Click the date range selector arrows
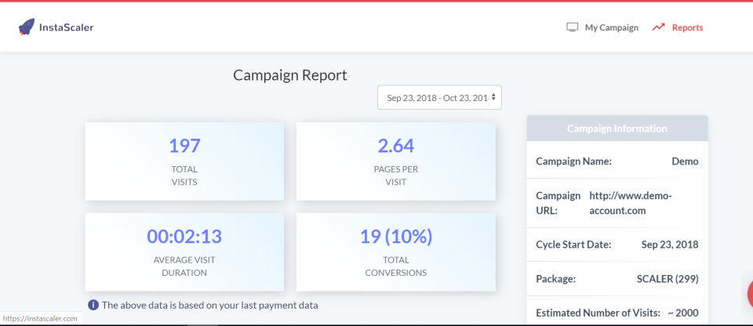 pyautogui.click(x=493, y=97)
